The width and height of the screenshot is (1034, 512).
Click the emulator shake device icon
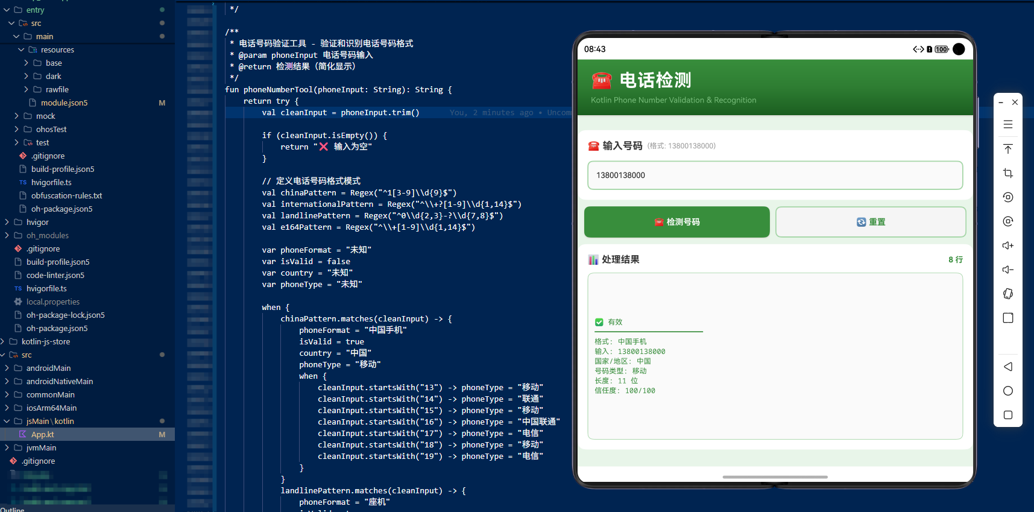[x=1007, y=294]
